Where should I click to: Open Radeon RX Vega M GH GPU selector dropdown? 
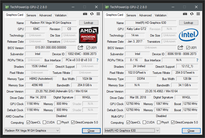32,131
